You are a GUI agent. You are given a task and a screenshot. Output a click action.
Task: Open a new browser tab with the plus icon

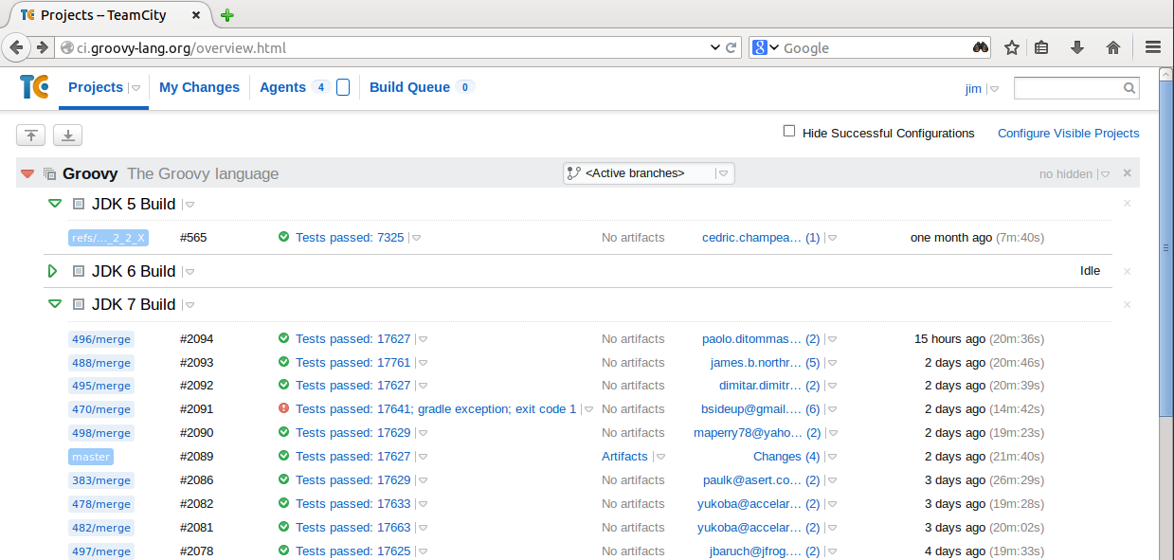[x=227, y=15]
